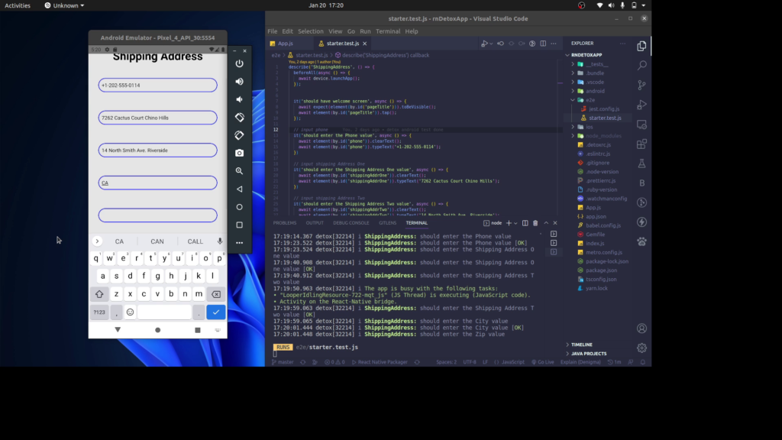Split the terminal panel
This screenshot has width=782, height=440.
(525, 223)
